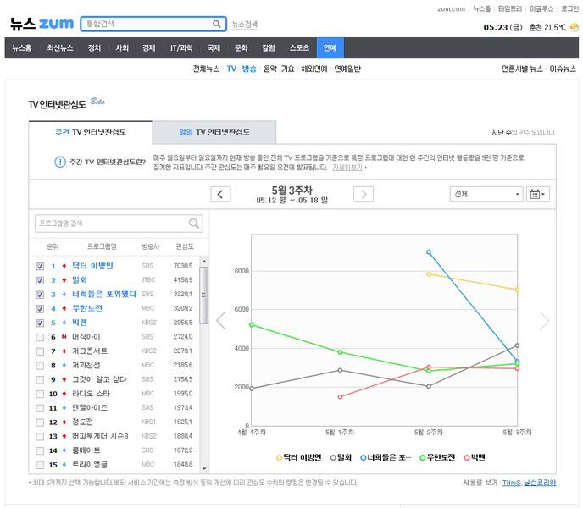Select the 음악·가요 submenu item
This screenshot has width=583, height=508.
pos(278,69)
